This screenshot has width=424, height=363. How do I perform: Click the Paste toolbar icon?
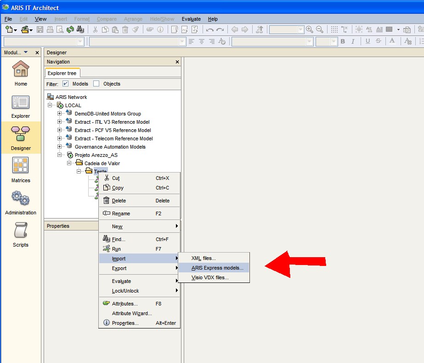click(x=115, y=29)
